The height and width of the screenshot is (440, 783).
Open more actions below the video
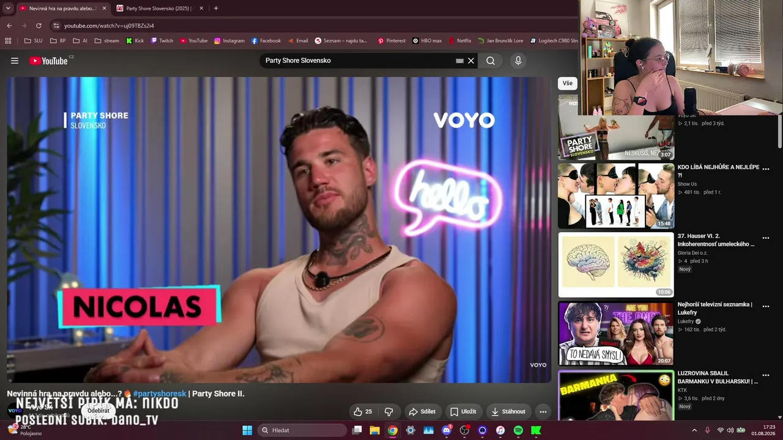click(x=543, y=411)
